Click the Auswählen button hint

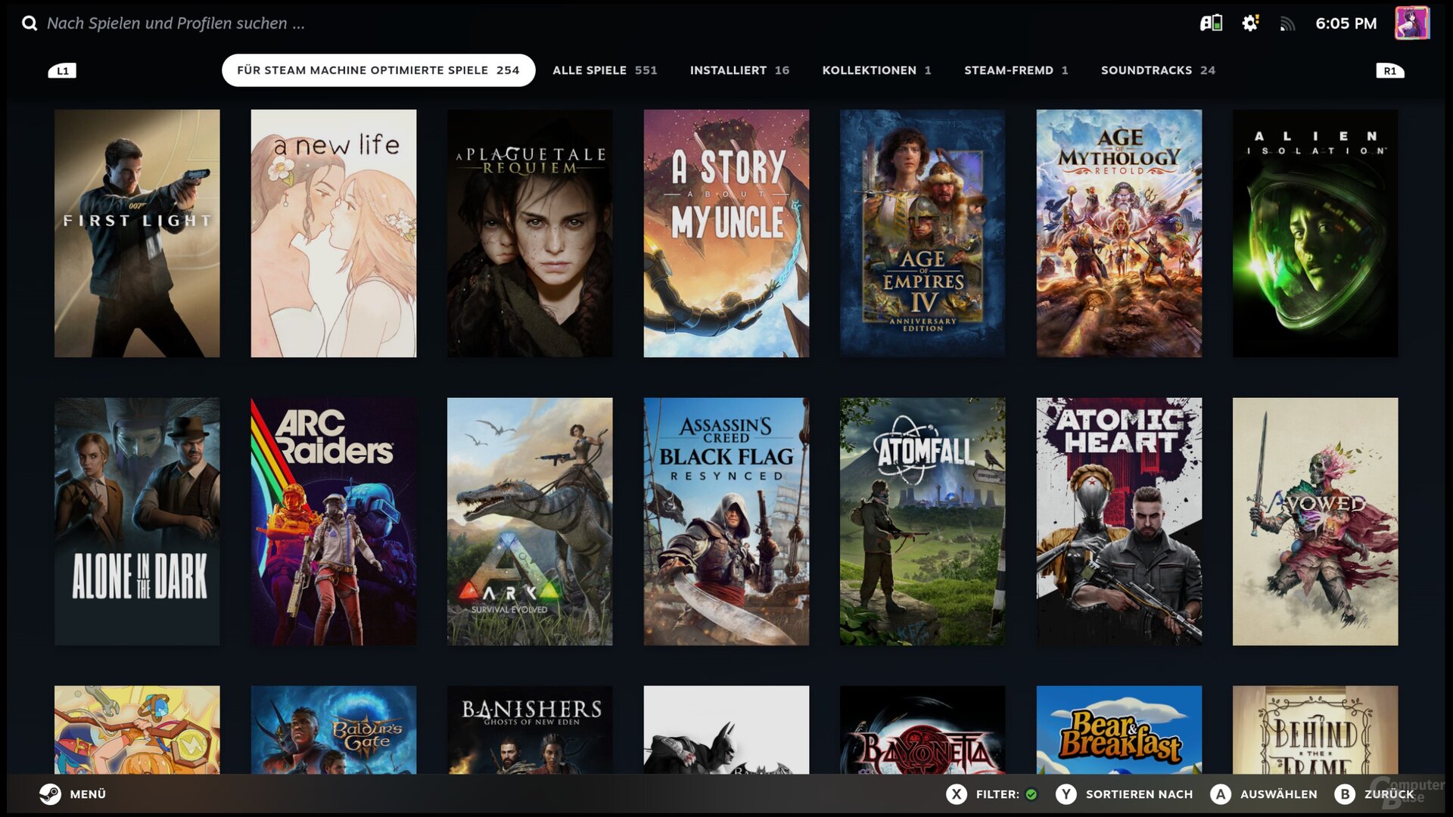(1264, 794)
